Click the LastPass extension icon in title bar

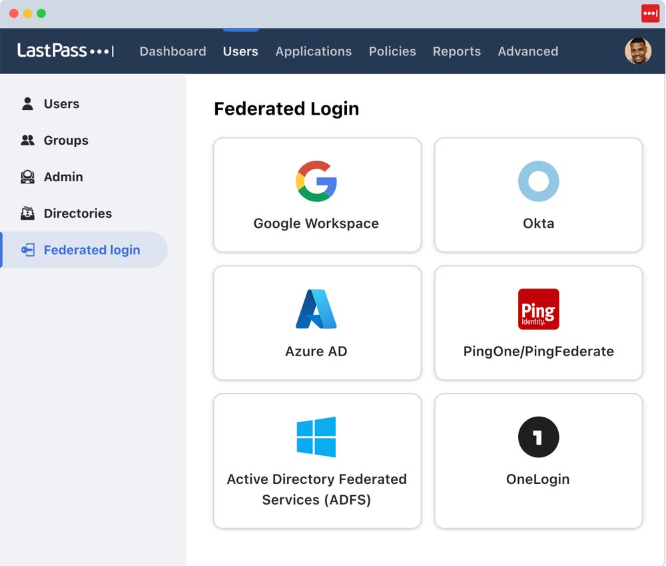(650, 13)
